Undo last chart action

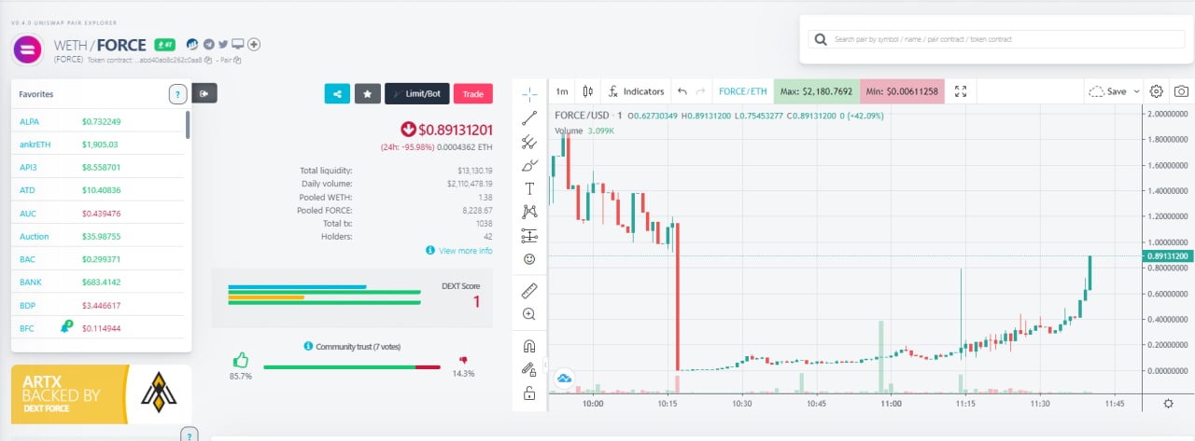pos(682,91)
